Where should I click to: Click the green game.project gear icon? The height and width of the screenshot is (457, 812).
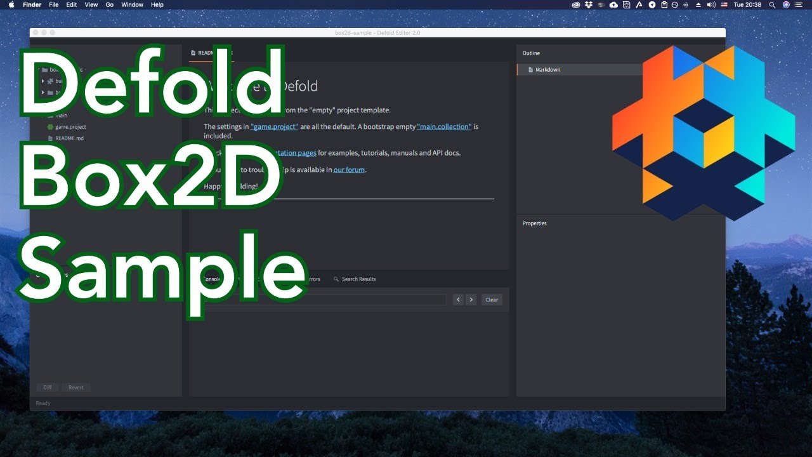50,127
